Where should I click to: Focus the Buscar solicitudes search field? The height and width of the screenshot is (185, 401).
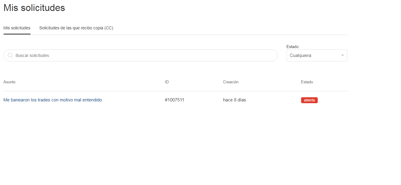pyautogui.click(x=140, y=55)
